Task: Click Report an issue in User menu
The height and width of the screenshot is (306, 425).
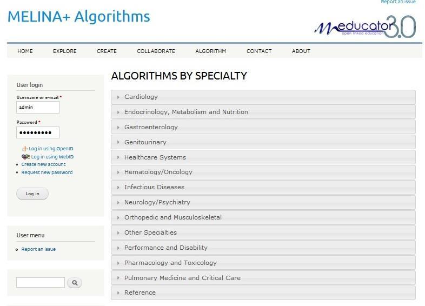Action: pos(38,249)
